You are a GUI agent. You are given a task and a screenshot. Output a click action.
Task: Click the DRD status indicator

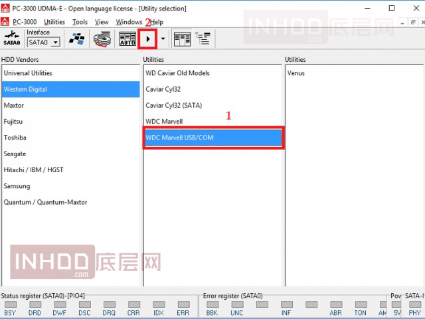point(35,304)
